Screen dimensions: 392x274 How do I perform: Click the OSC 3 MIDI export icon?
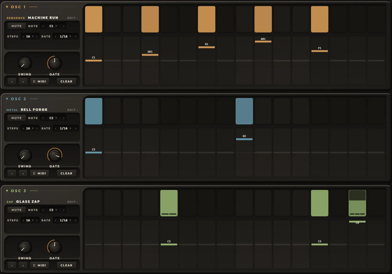click(34, 265)
